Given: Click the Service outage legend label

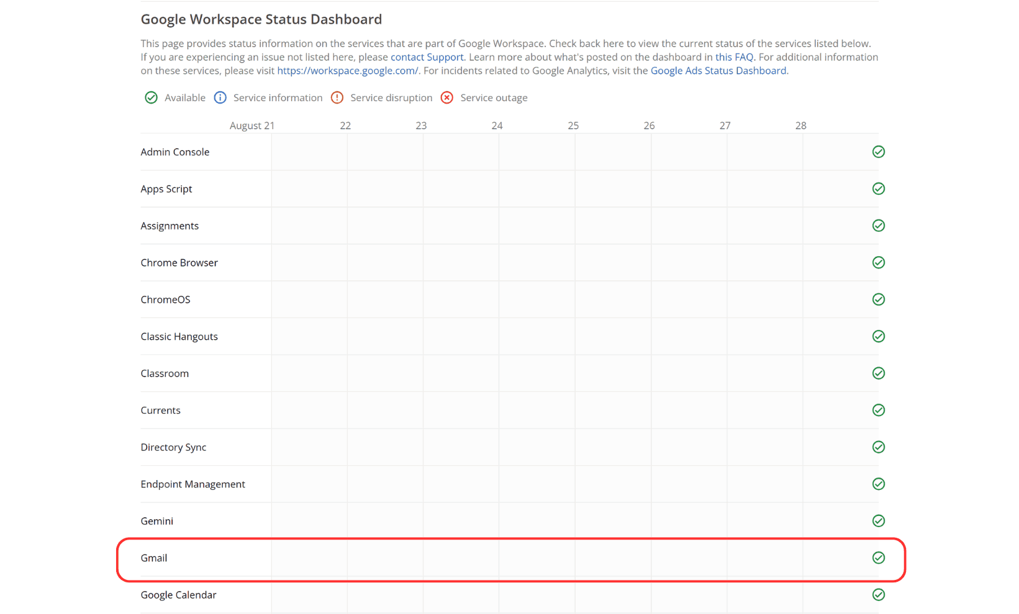Looking at the screenshot, I should [494, 98].
